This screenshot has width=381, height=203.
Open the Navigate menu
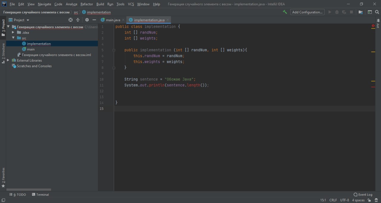point(44,4)
